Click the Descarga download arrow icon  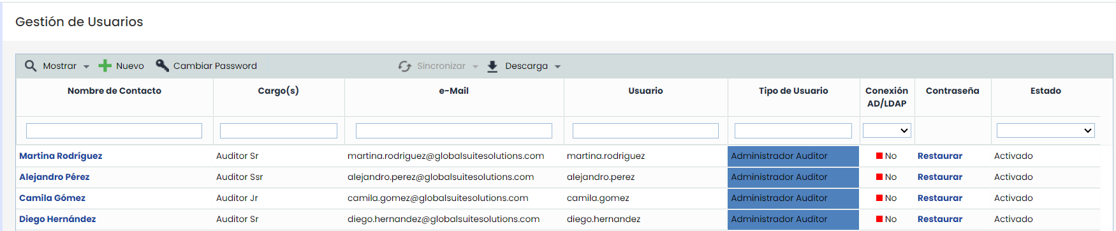492,66
